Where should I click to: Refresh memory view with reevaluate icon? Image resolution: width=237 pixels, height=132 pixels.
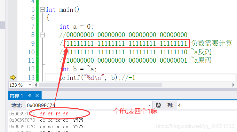158,105
